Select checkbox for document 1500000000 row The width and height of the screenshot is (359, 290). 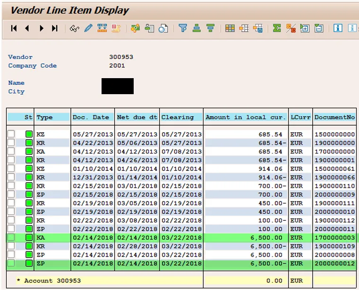pyautogui.click(x=11, y=134)
